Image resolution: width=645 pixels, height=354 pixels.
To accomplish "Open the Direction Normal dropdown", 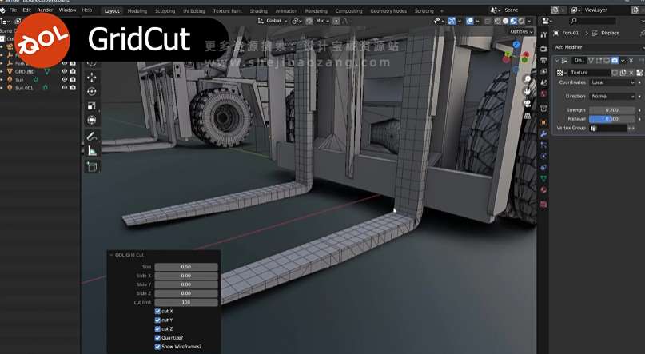I will 612,96.
